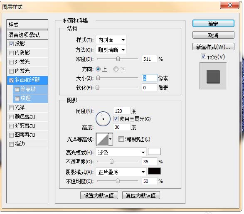The image size is (244, 214).
Task: Select the 上 direction radio button
Action: tap(98, 69)
